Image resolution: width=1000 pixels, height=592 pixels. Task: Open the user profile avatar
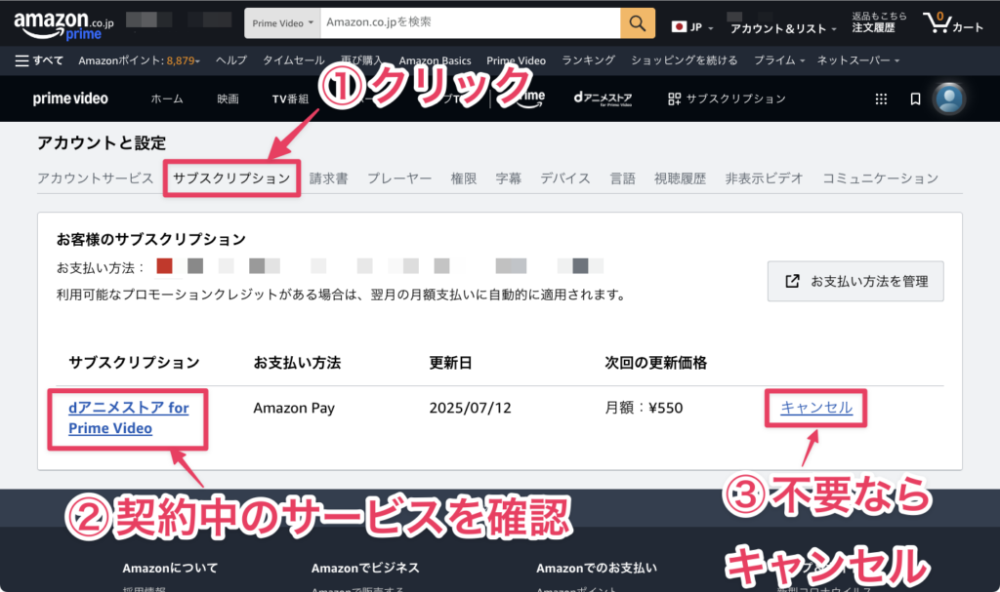[x=949, y=99]
